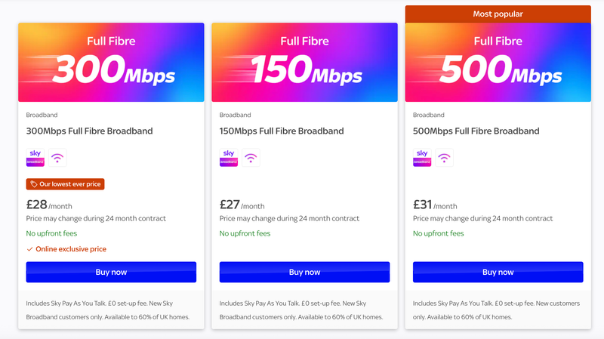Click the Online exclusive price checkmark icon

(x=29, y=249)
